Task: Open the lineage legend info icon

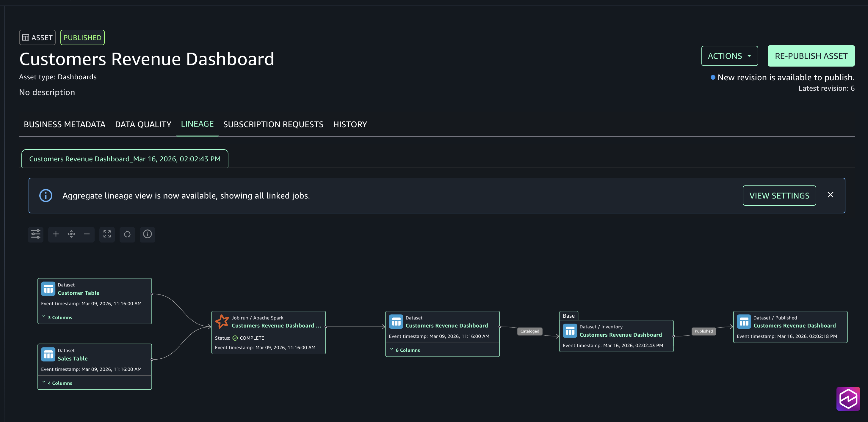Action: pyautogui.click(x=148, y=234)
